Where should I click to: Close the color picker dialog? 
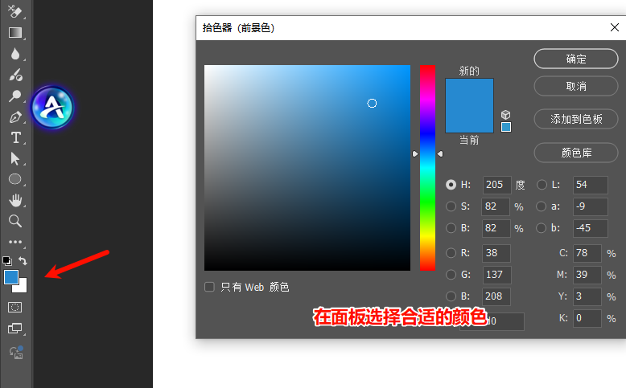615,27
